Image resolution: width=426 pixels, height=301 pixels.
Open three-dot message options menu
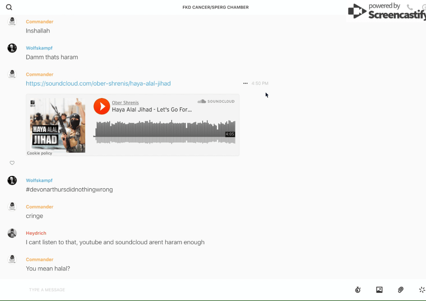[245, 83]
